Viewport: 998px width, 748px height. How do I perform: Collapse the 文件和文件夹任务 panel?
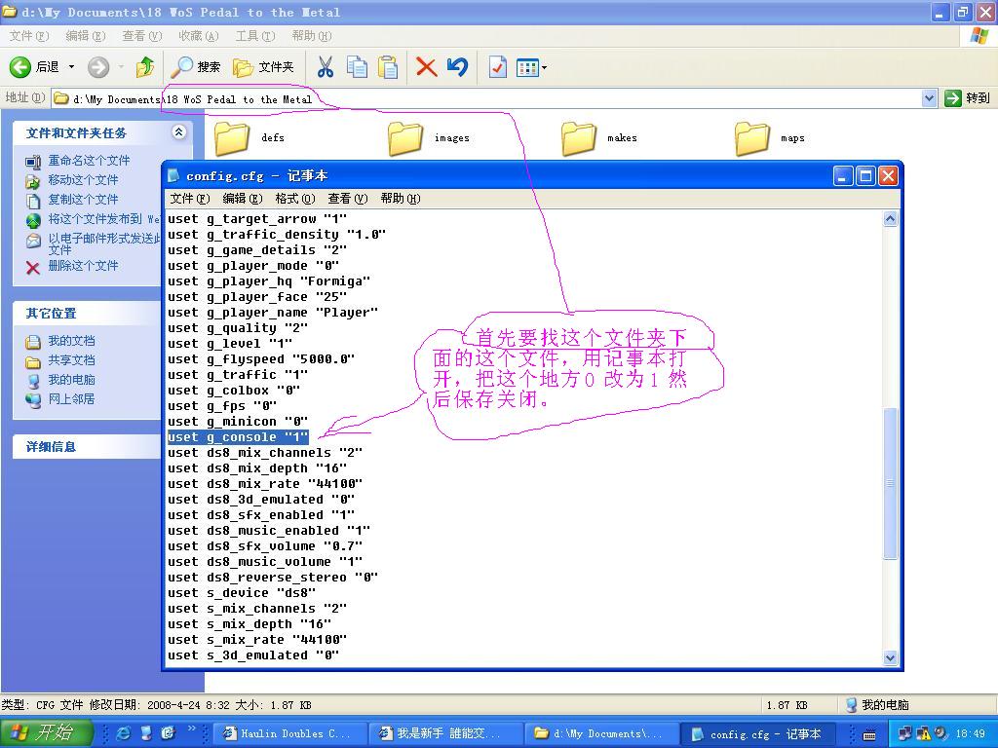pyautogui.click(x=178, y=132)
